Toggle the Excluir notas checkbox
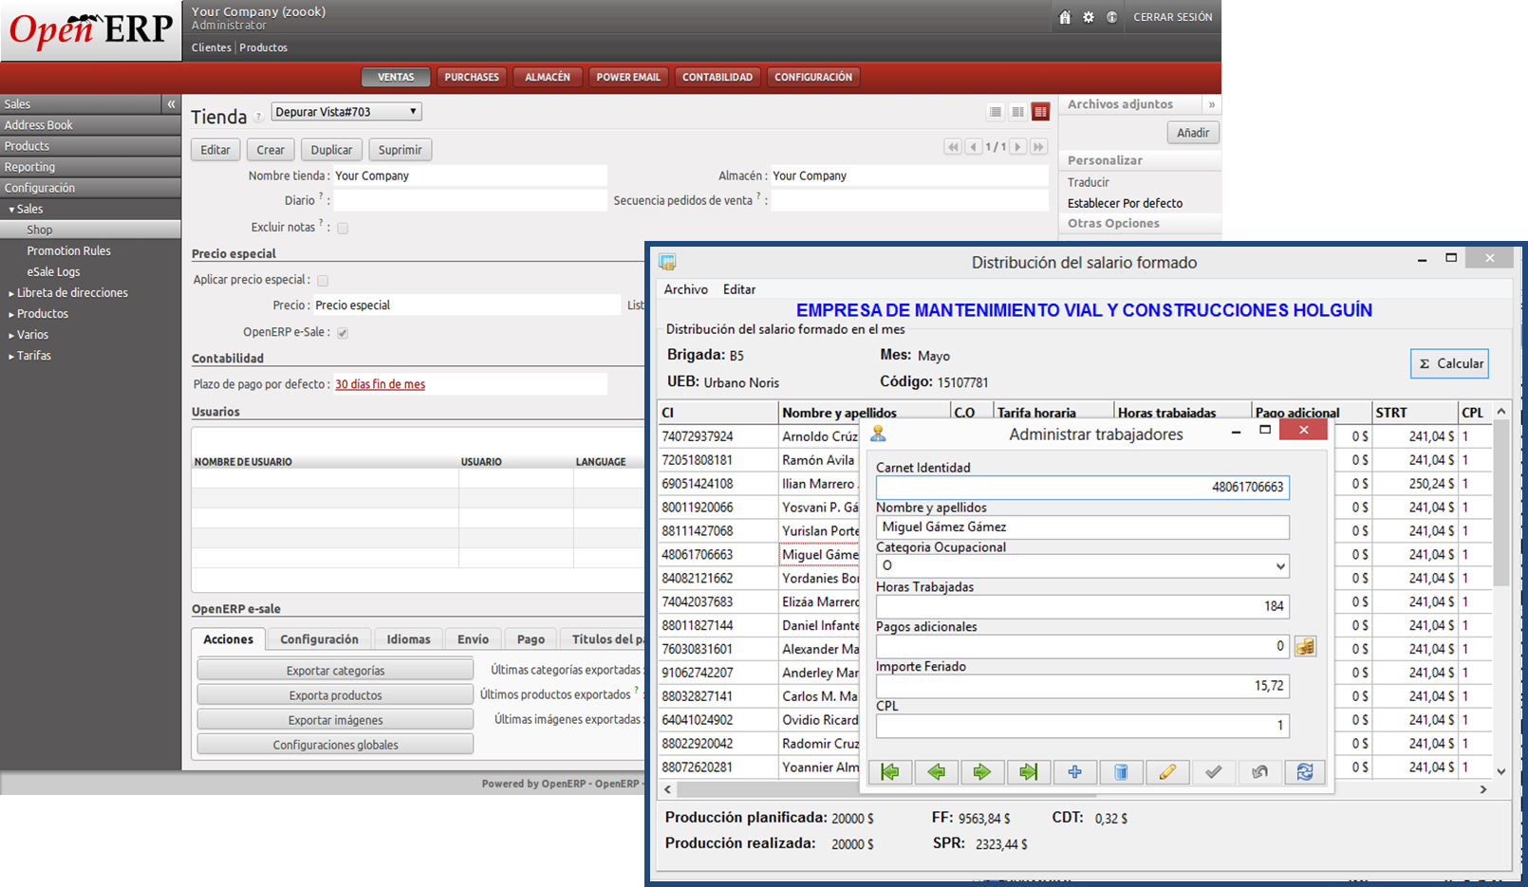 click(343, 229)
